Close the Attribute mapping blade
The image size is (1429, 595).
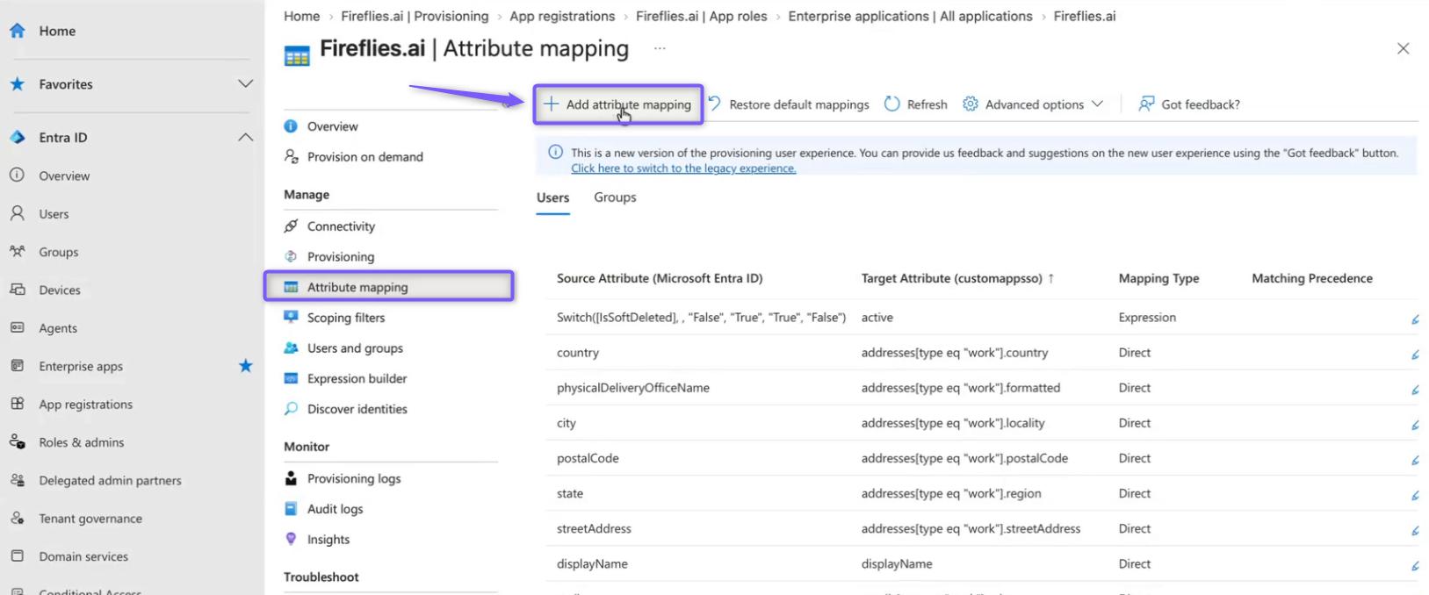[x=1403, y=48]
